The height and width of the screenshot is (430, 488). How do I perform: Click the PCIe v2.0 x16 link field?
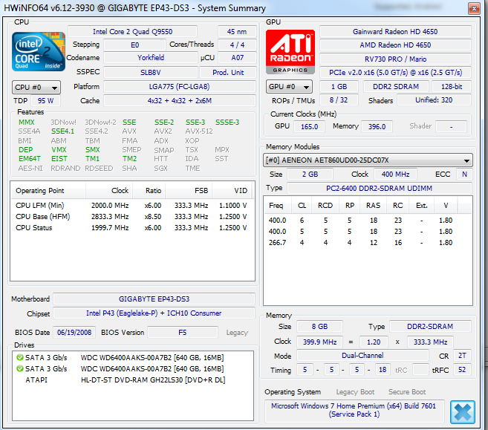(x=395, y=73)
